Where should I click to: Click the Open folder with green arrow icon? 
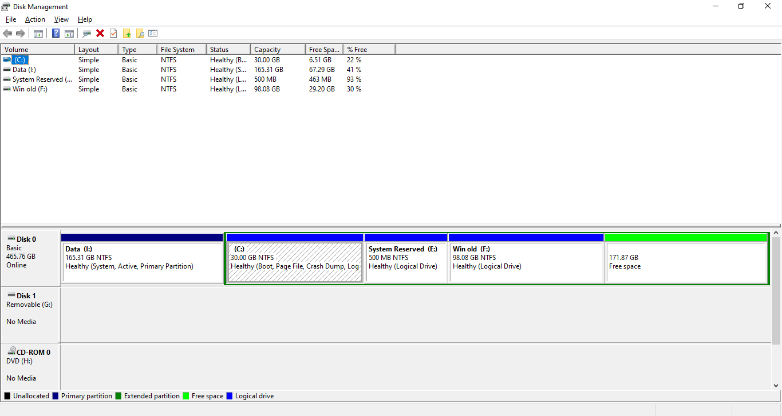coord(127,34)
